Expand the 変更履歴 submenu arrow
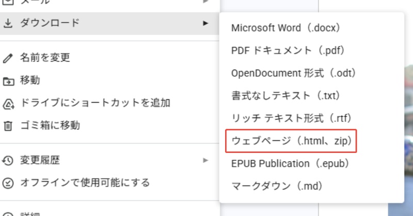The width and height of the screenshot is (413, 216). coord(205,160)
